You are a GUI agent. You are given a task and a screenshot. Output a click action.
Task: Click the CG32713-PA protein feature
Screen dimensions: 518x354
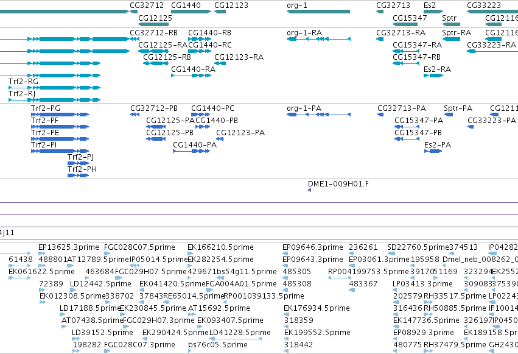(x=380, y=115)
